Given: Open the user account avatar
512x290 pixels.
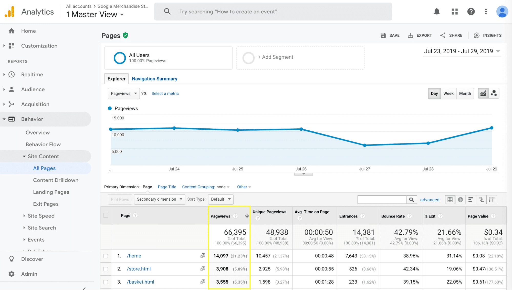Looking at the screenshot, I should click(x=502, y=12).
